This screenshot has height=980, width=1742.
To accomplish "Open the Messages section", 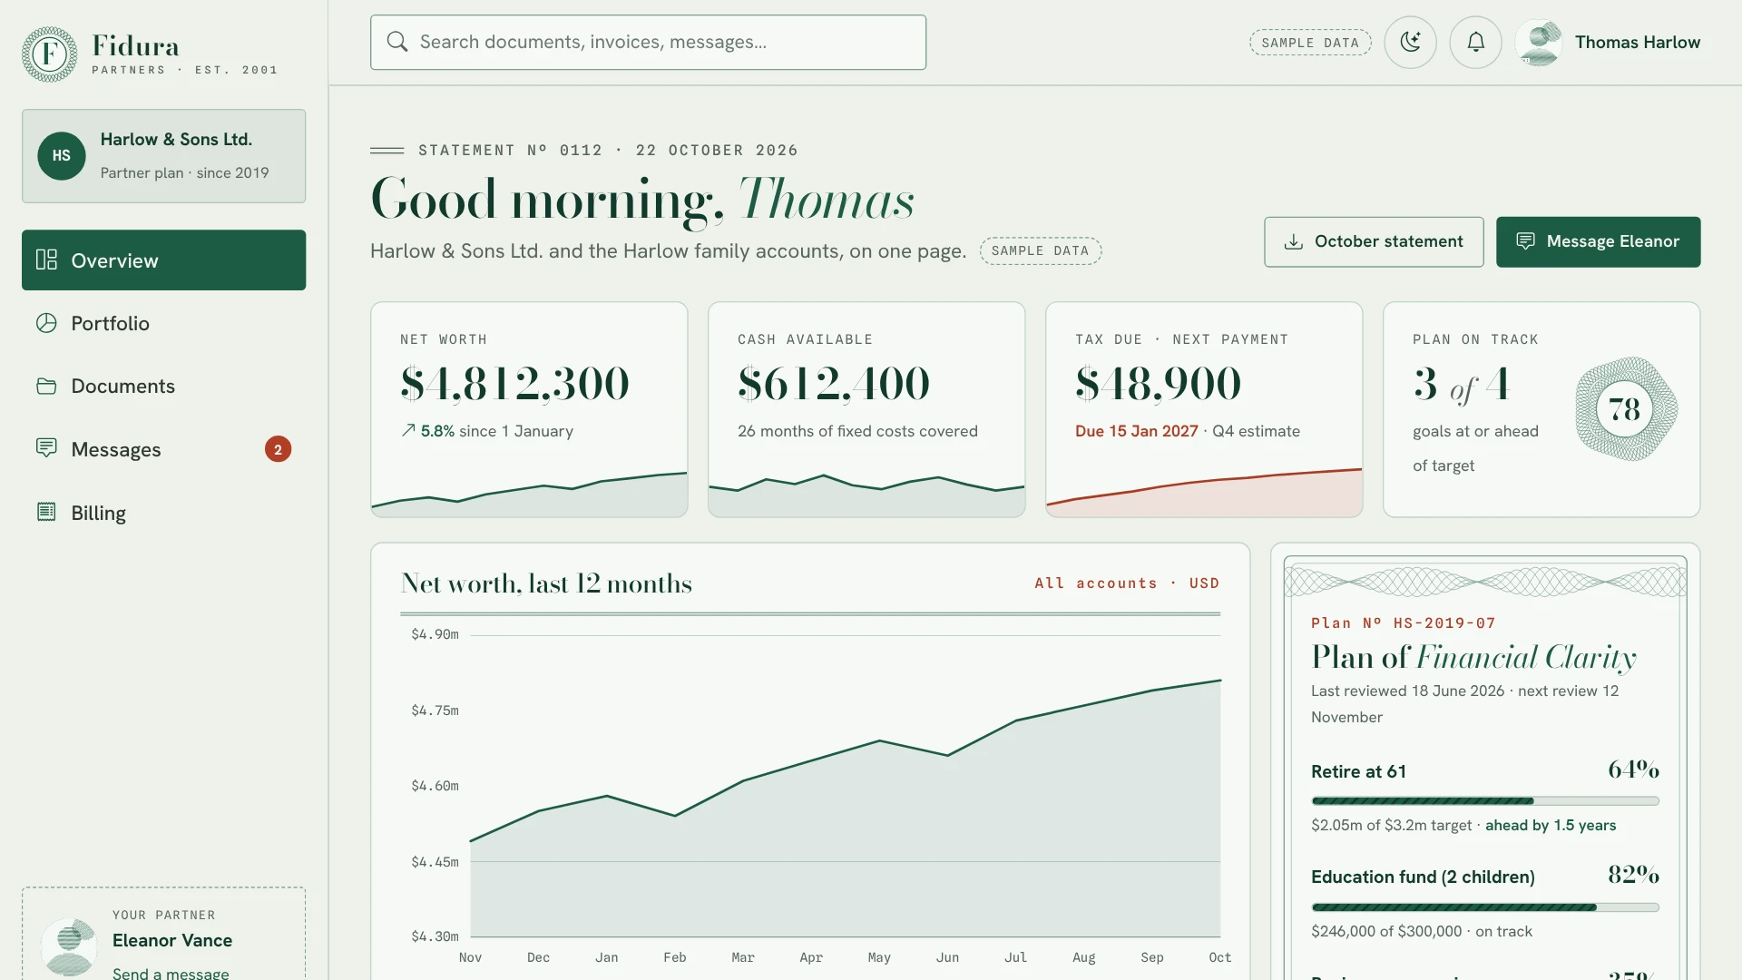I will point(163,450).
